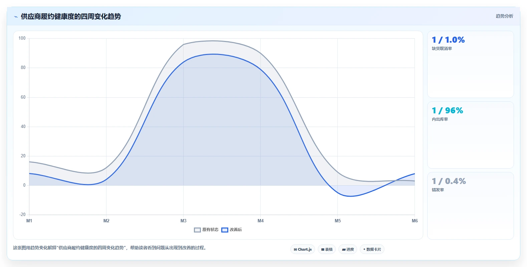This screenshot has height=267, width=527.
Task: Click the 原有状态 legend label
Action: point(210,230)
